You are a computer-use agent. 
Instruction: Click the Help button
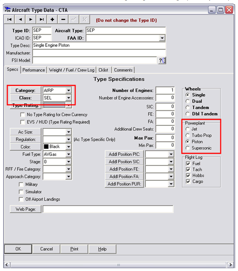(x=102, y=249)
